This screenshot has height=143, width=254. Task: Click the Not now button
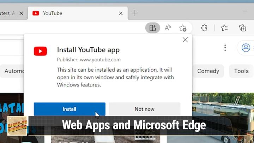[145, 109]
